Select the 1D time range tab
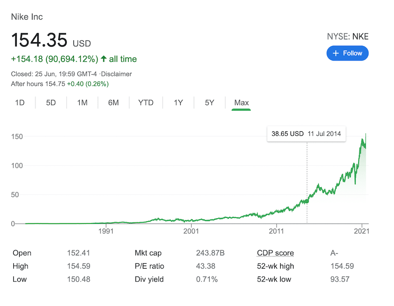Screen dimensions: 394x306 coord(20,103)
